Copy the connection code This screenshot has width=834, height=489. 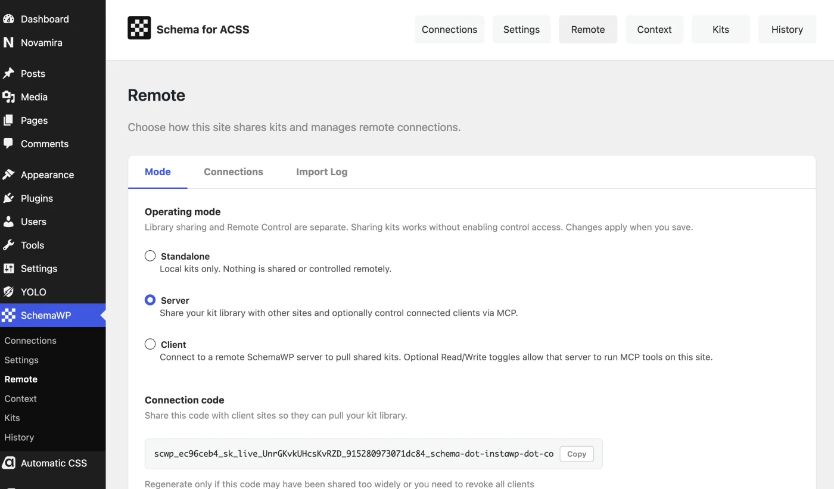tap(577, 454)
